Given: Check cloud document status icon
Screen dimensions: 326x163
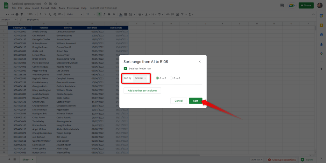Looking at the screenshot, I should point(56,4).
